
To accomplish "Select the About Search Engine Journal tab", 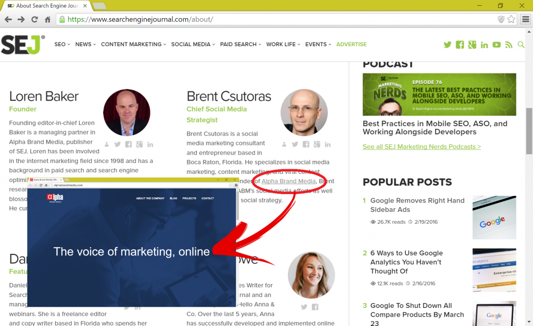I will (x=47, y=6).
